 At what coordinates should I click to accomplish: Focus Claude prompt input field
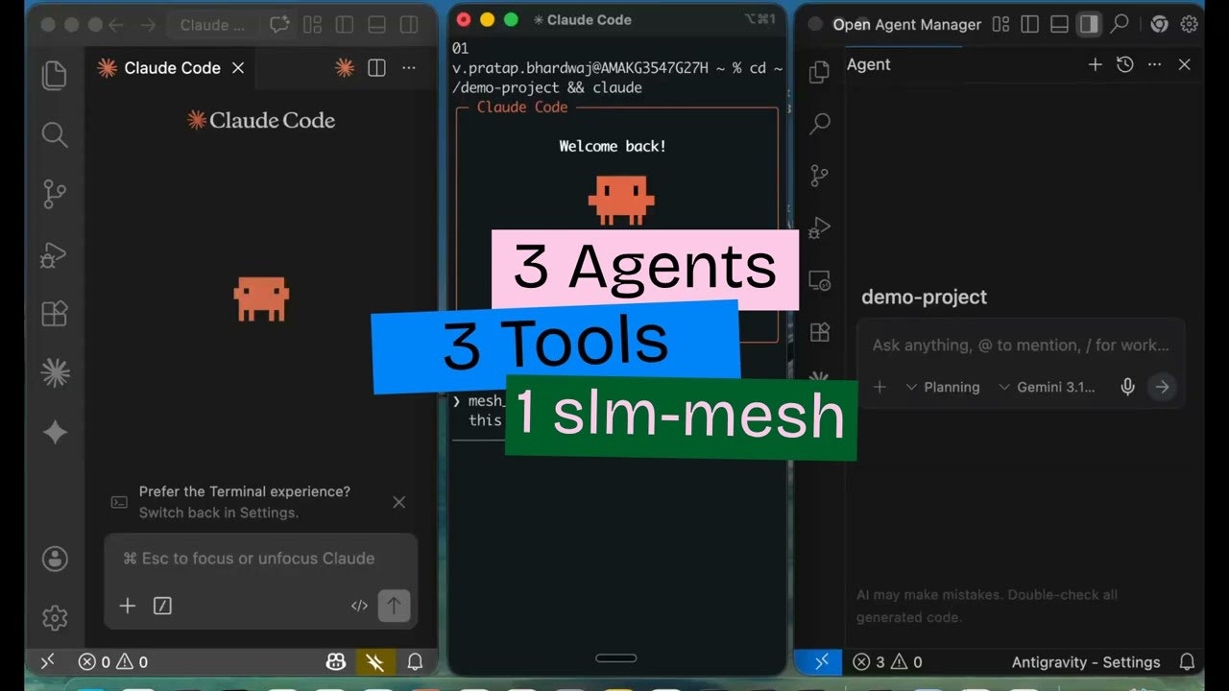[x=260, y=559]
